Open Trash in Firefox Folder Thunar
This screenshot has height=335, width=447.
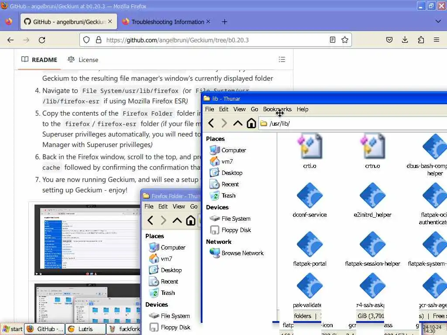point(162,293)
